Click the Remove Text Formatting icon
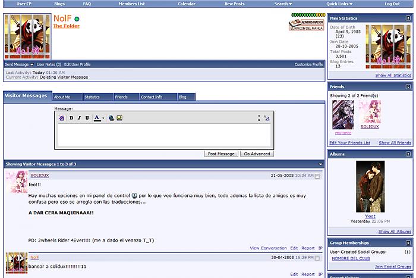416x278 pixels. click(61, 118)
